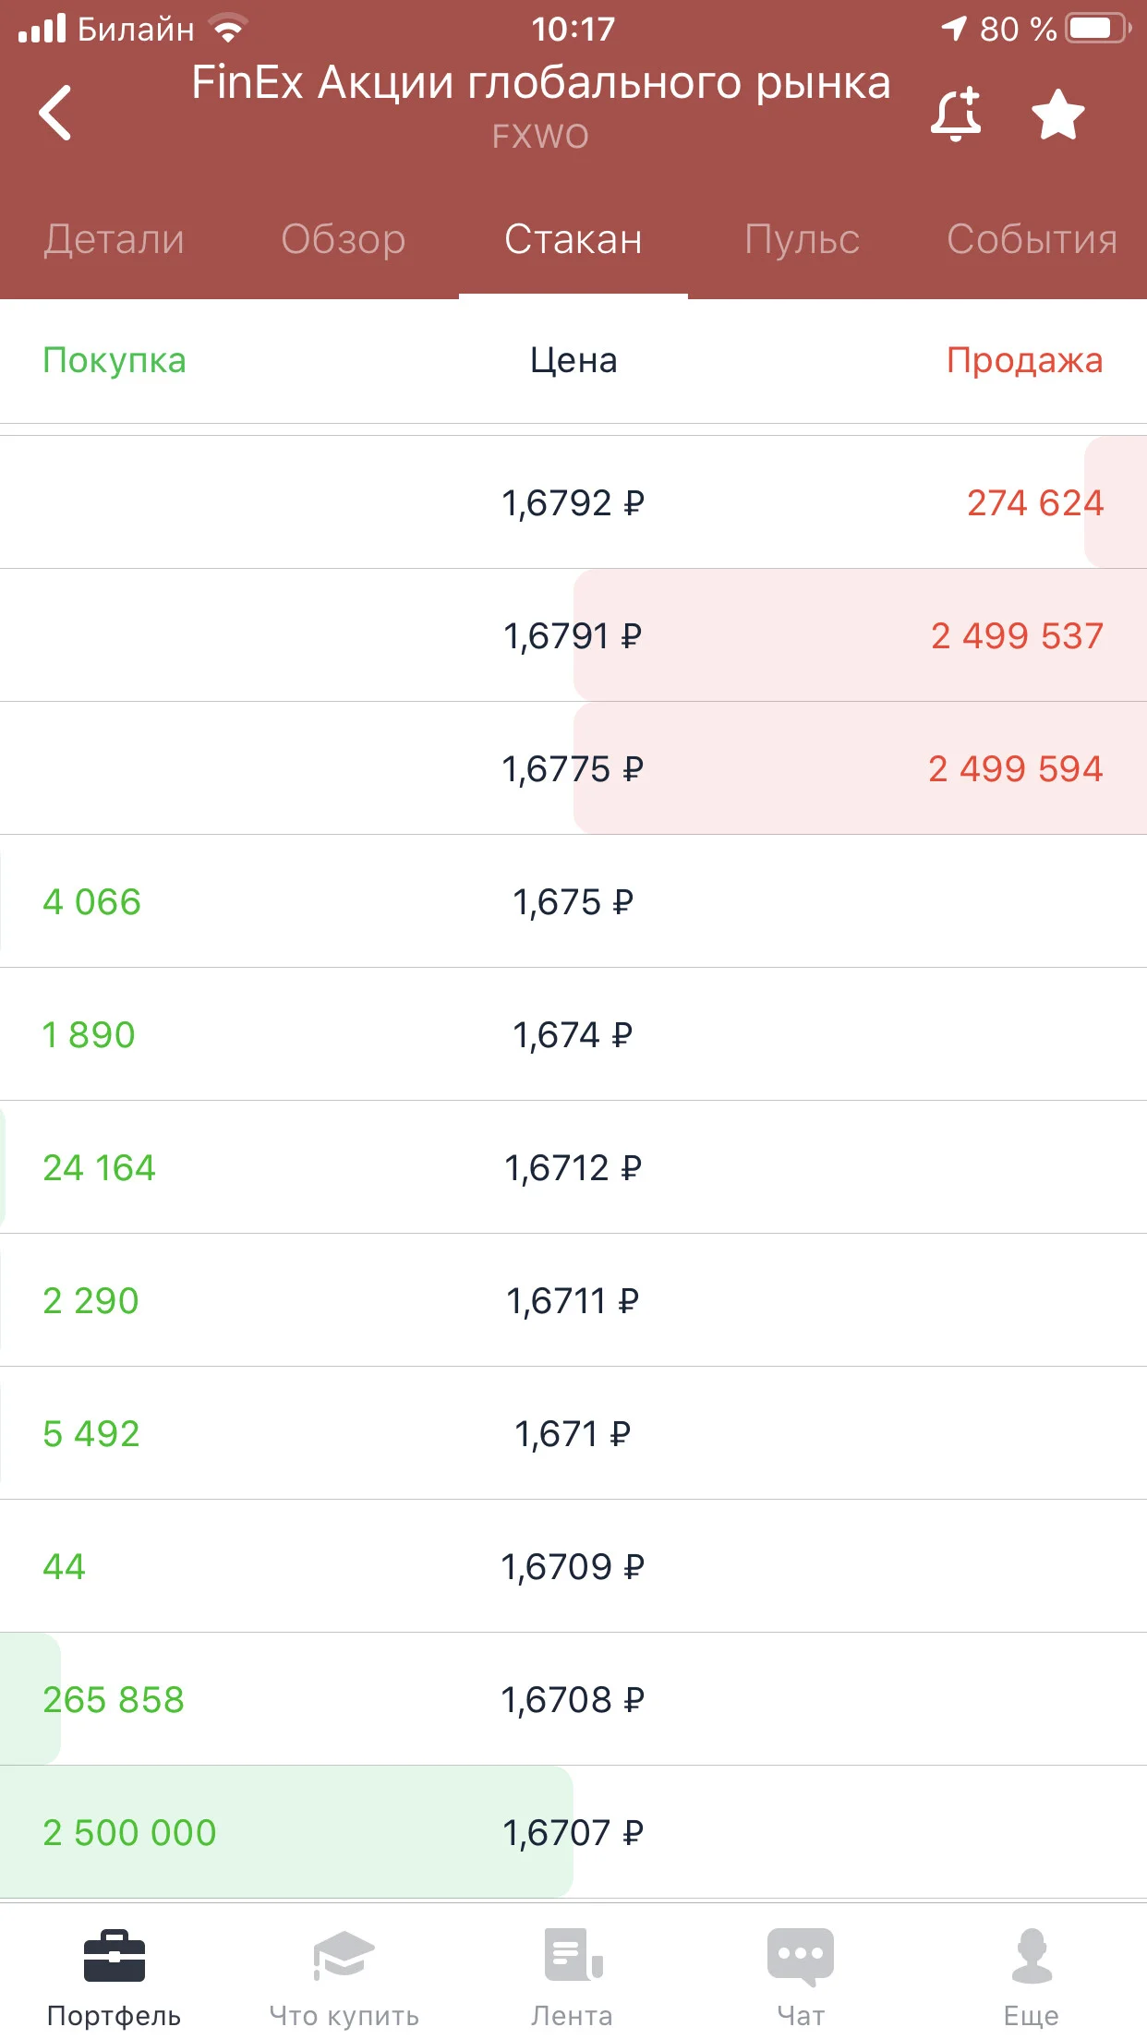The width and height of the screenshot is (1147, 2039).
Task: Switch to Пульс tab
Action: pyautogui.click(x=802, y=239)
